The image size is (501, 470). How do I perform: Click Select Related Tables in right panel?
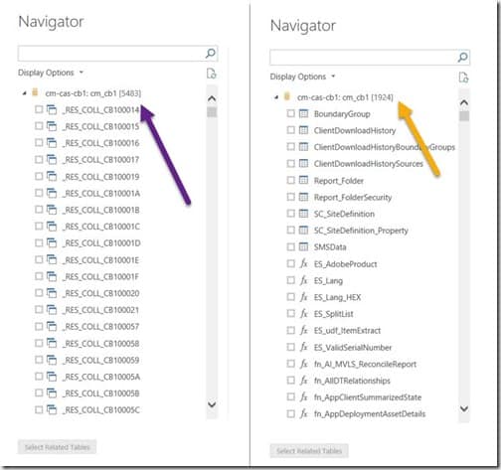coord(309,451)
